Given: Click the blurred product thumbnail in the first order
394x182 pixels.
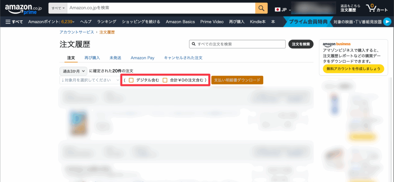Looking at the screenshot, I should [78, 123].
